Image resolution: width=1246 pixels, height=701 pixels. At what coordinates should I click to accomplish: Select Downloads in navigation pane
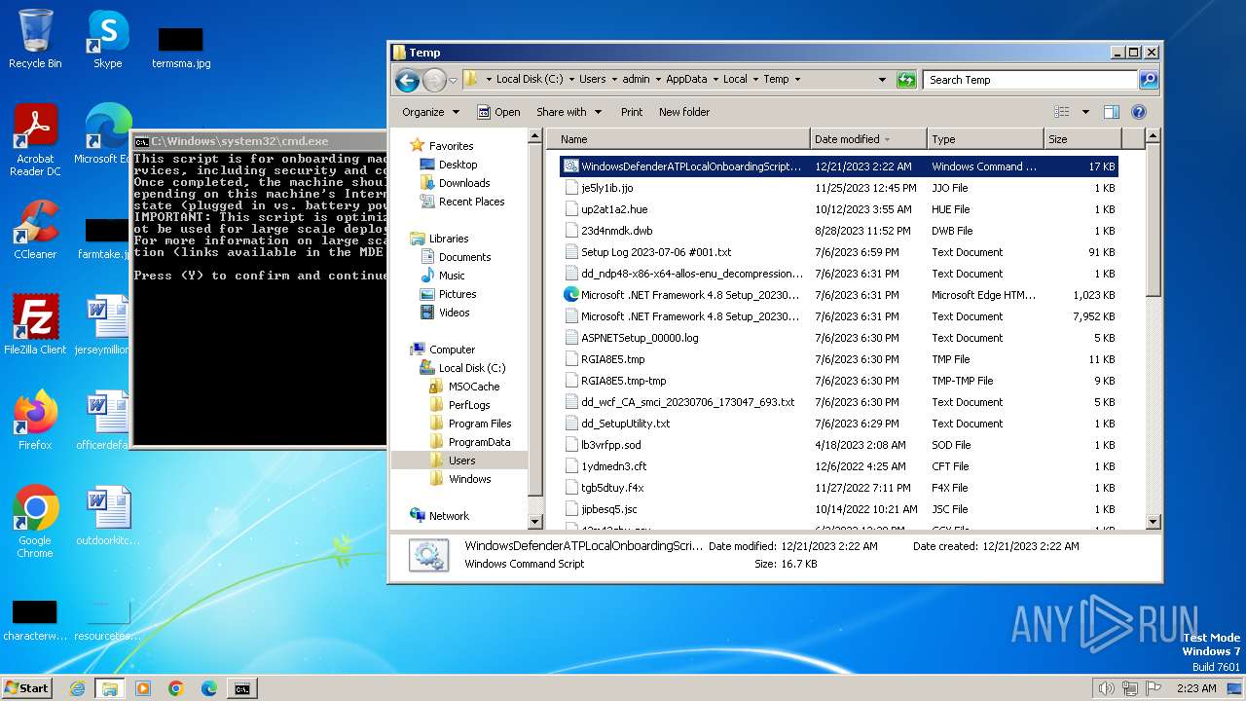[x=464, y=183]
